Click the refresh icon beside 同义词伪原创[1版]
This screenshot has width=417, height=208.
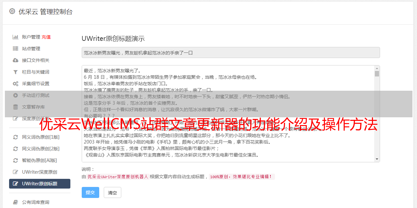coord(15,137)
